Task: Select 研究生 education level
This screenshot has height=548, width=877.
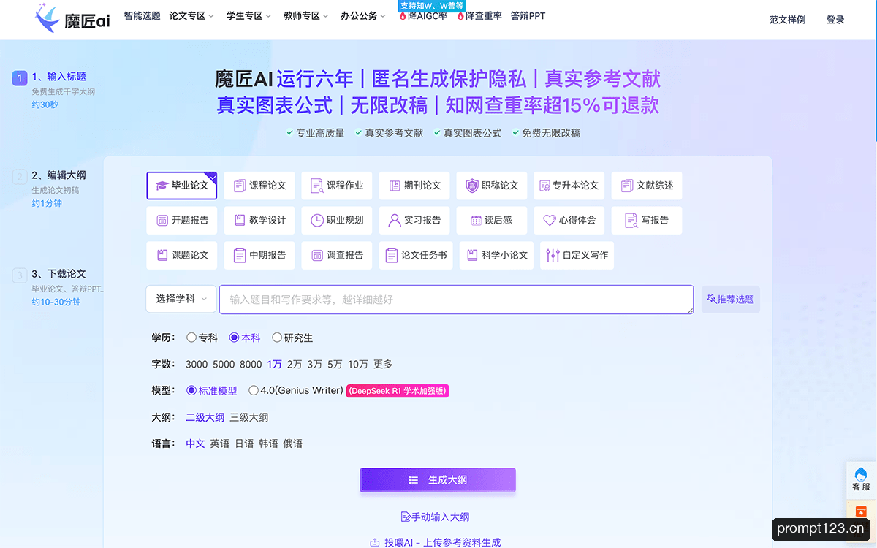Action: point(292,338)
